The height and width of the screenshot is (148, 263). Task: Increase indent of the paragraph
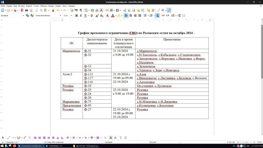(163, 16)
